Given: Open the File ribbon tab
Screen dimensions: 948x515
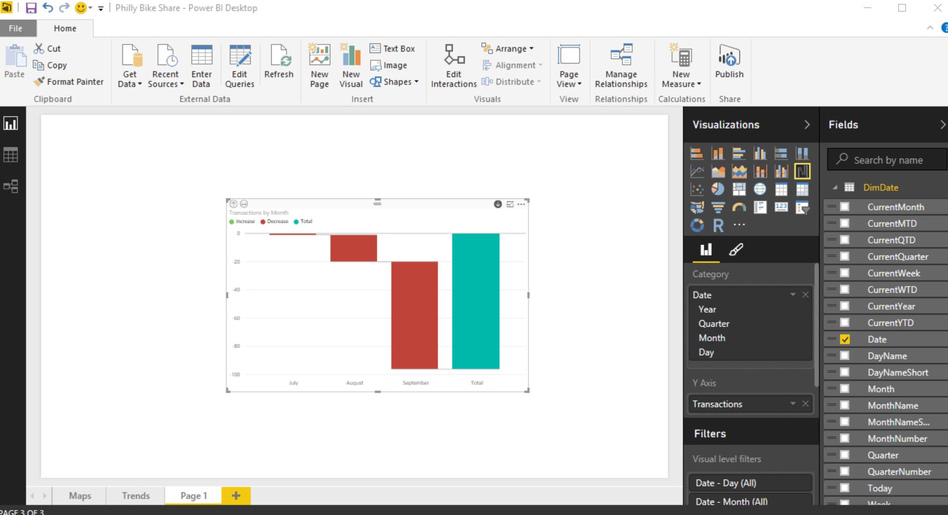Looking at the screenshot, I should point(16,29).
